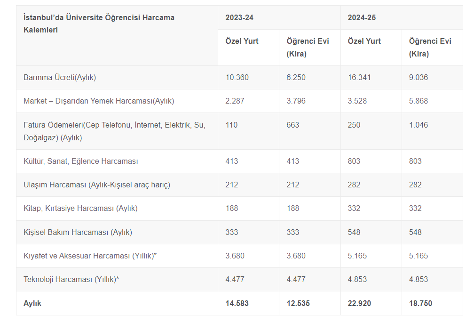Viewport: 474px width, 322px height.
Task: Click the Teknoloji Harcaması (Yıllık) row label
Action: click(71, 279)
